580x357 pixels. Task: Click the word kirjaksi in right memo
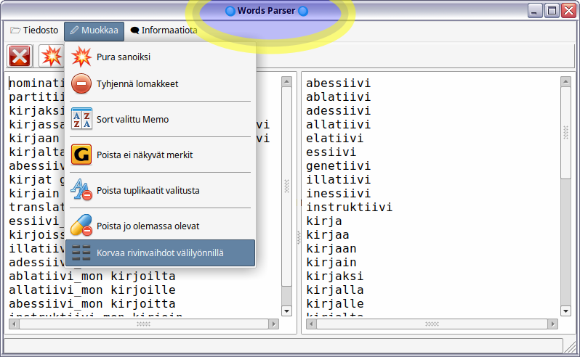point(334,276)
